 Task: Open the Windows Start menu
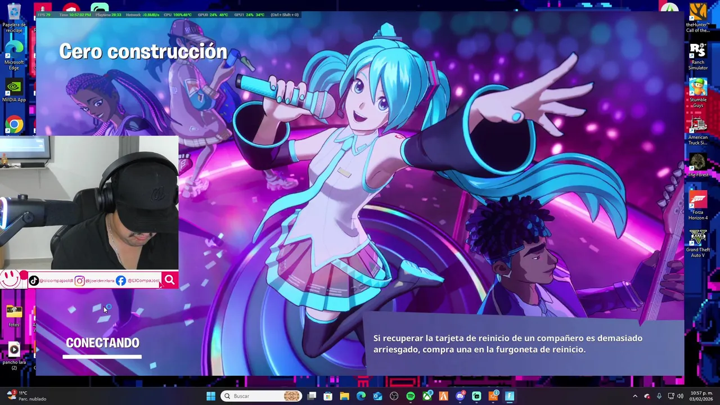(x=210, y=396)
